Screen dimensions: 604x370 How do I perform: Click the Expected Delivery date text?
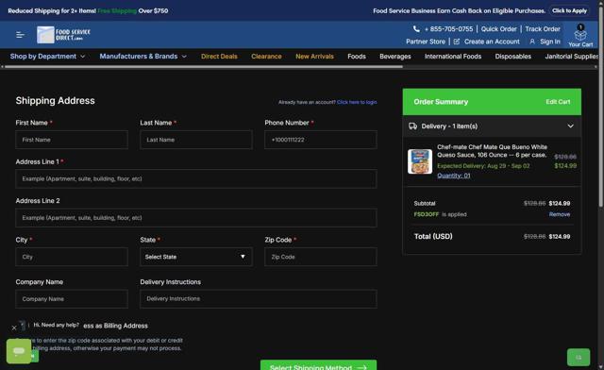pyautogui.click(x=483, y=166)
